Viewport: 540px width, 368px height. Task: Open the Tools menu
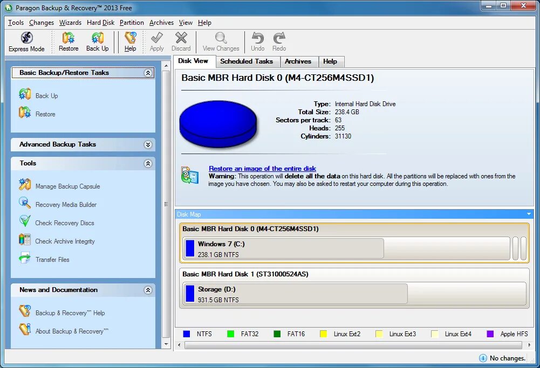click(16, 22)
